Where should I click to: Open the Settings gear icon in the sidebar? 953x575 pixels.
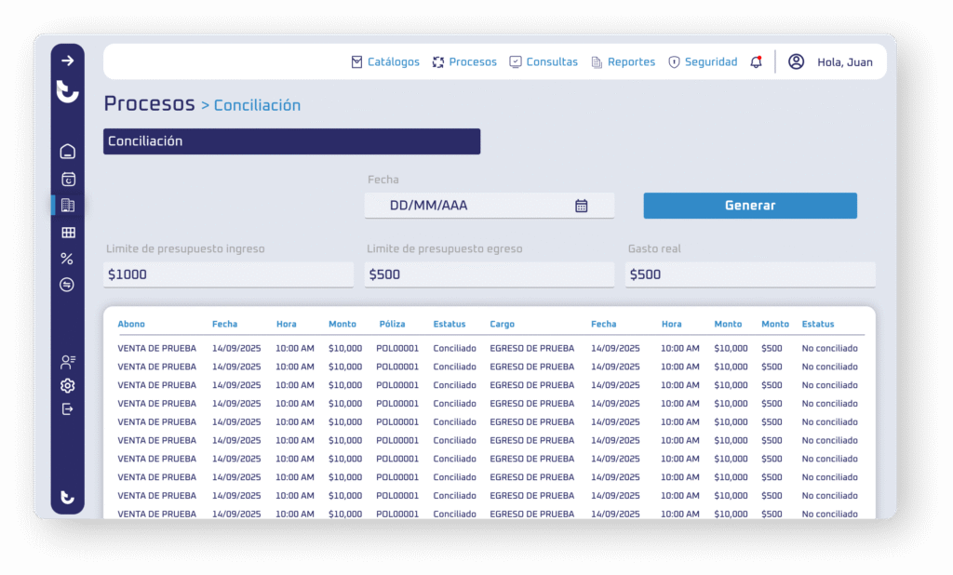[67, 385]
